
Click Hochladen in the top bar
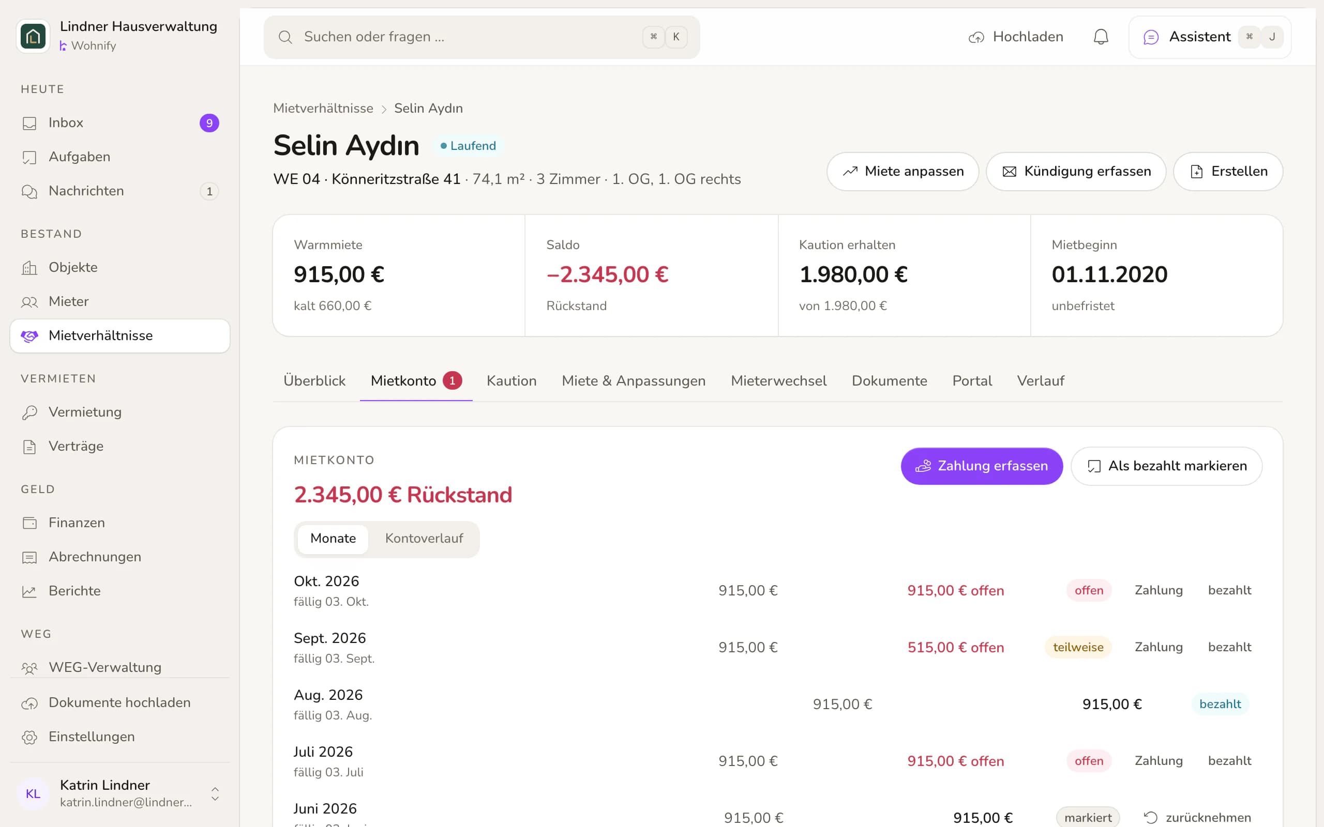[x=1016, y=37]
